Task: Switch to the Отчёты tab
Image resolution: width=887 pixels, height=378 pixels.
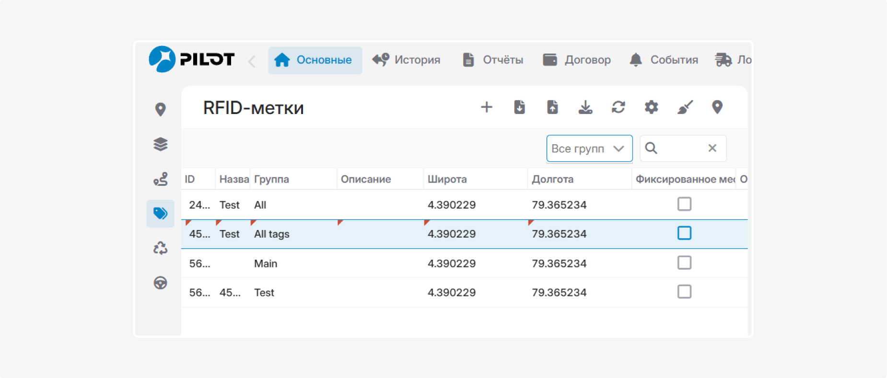Action: [x=493, y=60]
